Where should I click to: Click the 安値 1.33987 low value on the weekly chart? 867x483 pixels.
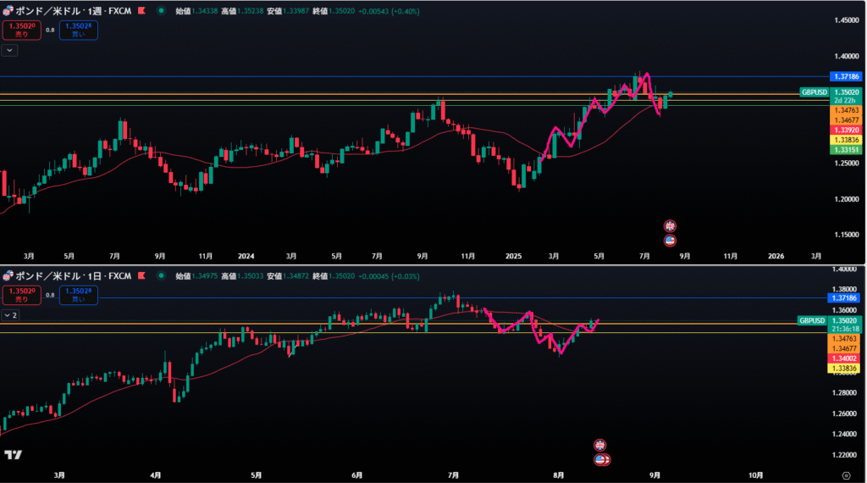coord(288,11)
